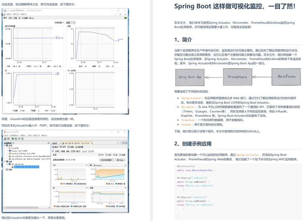Select the Eclipse process icon in the tree

10,151
